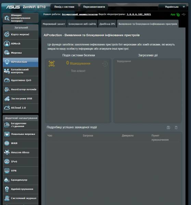Click the save/export log icon
Screen dimensions: 191x205
tap(168, 127)
